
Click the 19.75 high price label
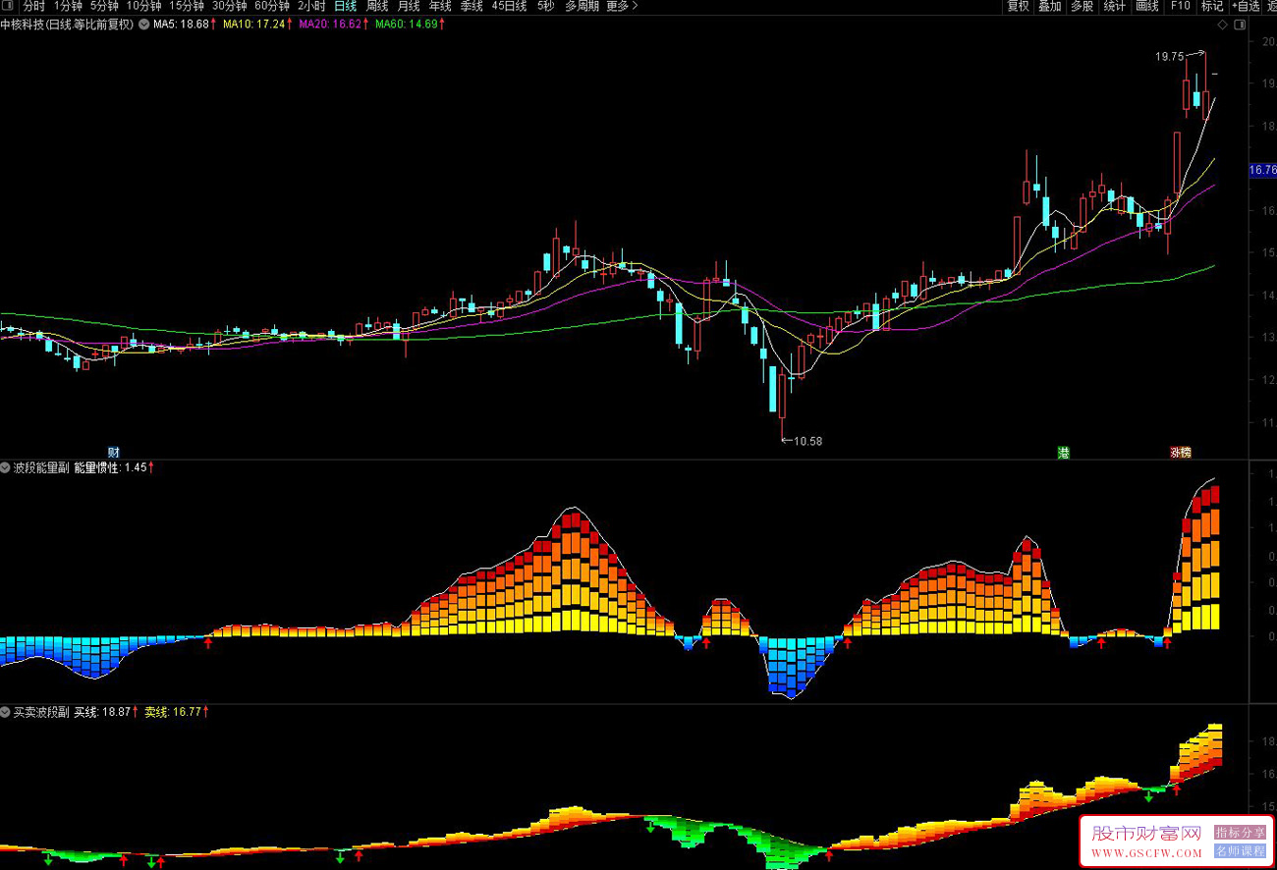coord(1170,57)
